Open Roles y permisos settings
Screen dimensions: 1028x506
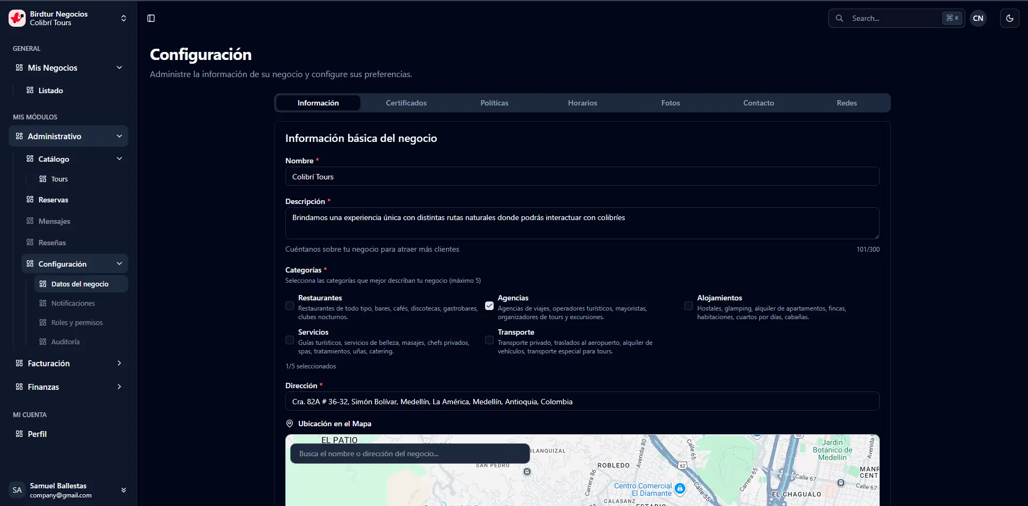pos(77,322)
